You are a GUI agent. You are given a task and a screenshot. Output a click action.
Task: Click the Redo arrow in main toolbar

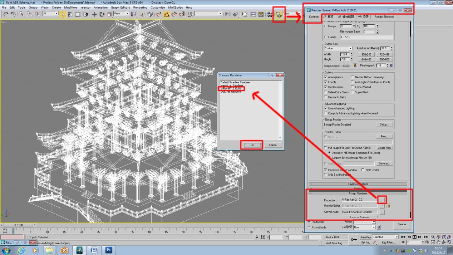click(13, 14)
